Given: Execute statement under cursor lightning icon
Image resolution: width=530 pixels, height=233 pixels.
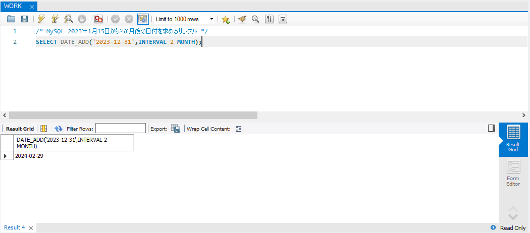Looking at the screenshot, I should point(55,19).
